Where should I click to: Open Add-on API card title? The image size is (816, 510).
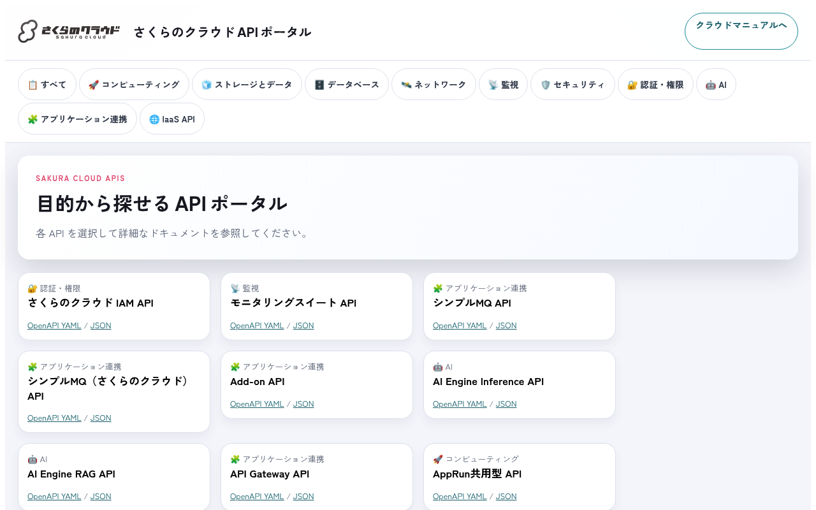pyautogui.click(x=258, y=381)
